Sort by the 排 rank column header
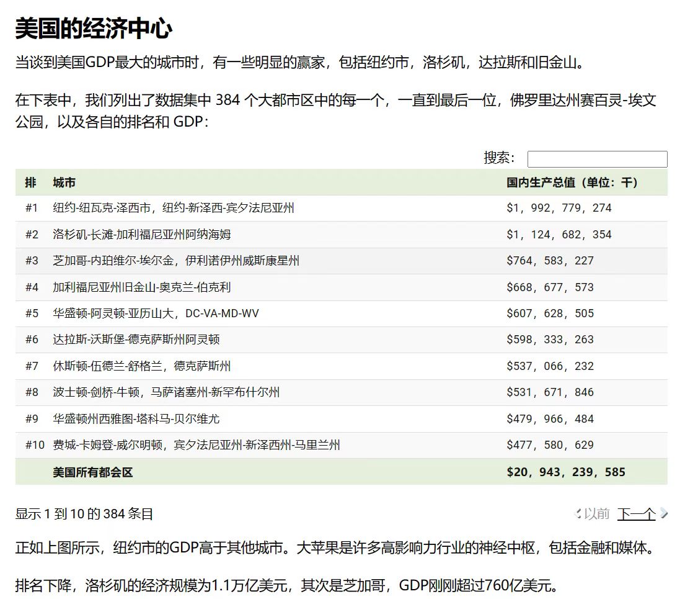The width and height of the screenshot is (685, 599). click(x=30, y=182)
